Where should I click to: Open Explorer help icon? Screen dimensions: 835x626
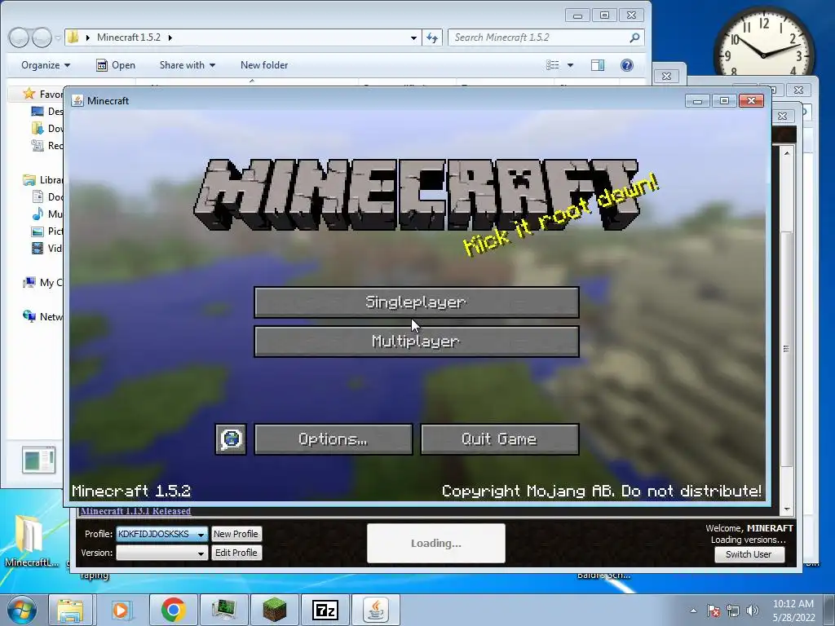(x=627, y=65)
